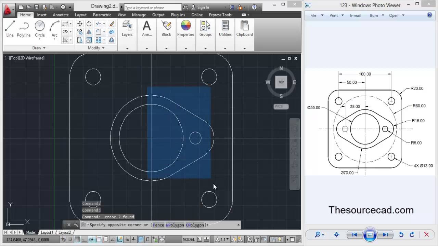Toggle Polar Tracking in status bar
This screenshot has height=246, width=438.
tap(91, 240)
